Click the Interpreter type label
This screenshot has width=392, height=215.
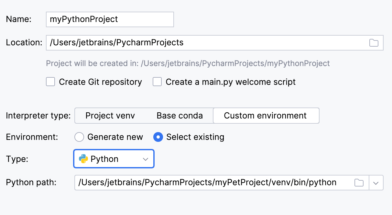pos(38,116)
